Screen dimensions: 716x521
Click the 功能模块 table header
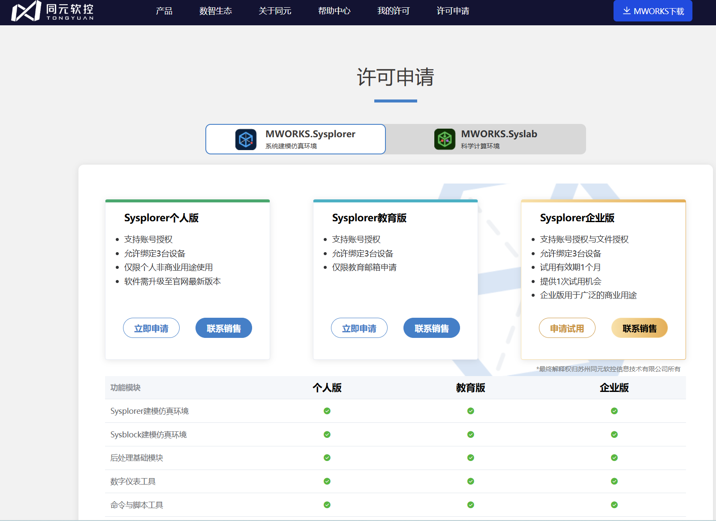tap(126, 388)
